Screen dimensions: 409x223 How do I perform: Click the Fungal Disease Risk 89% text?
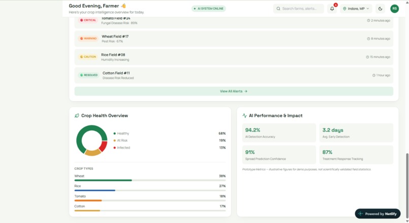pos(119,23)
